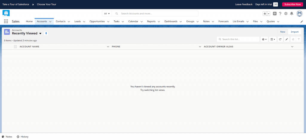Image resolution: width=306 pixels, height=140 pixels.
Task: Expand Account Owner Alias column menu
Action: 292,47
